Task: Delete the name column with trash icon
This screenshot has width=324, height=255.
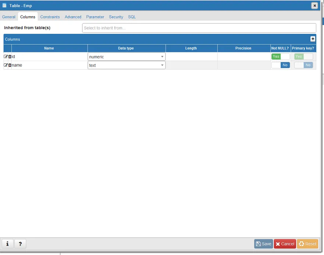Action: click(10, 65)
